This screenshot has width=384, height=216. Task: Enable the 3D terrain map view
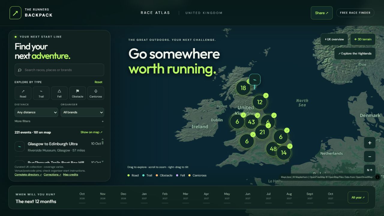coord(363,39)
